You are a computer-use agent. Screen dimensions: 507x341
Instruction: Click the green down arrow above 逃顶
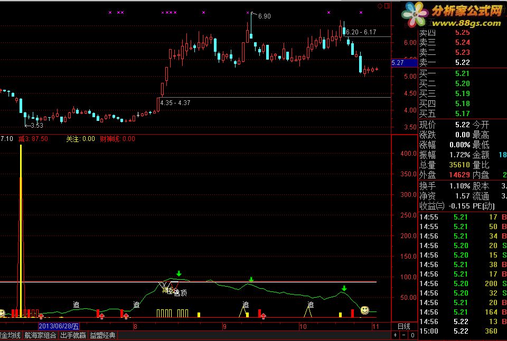(179, 273)
